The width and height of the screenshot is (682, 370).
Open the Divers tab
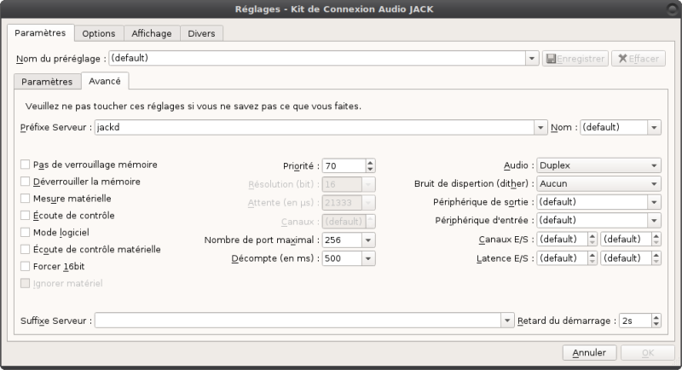[201, 33]
